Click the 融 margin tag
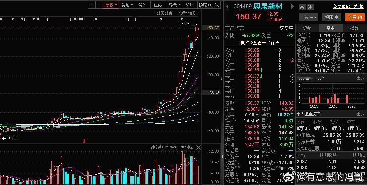Viewport: 367px width, 185px height. 302,7
